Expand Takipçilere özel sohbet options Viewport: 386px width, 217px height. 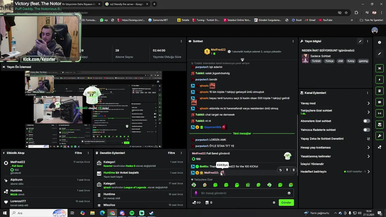(369, 112)
